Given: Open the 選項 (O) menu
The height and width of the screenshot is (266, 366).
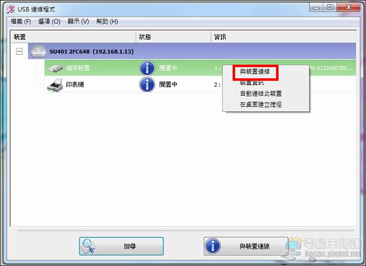Looking at the screenshot, I should 49,22.
